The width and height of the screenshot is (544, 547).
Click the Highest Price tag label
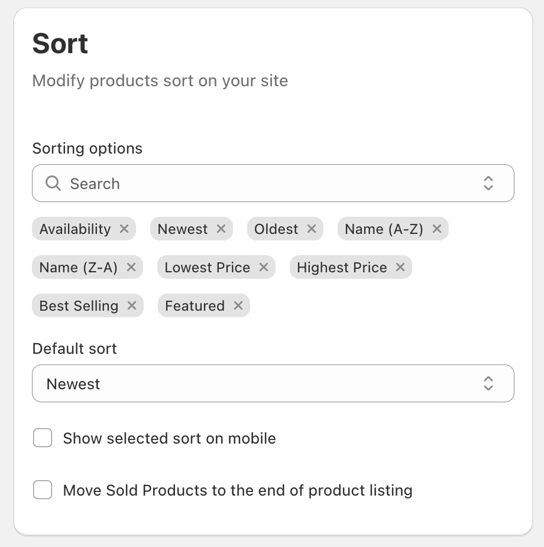click(342, 268)
